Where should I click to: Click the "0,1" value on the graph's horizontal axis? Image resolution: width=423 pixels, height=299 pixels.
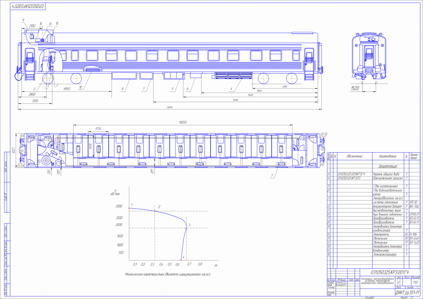click(x=135, y=264)
